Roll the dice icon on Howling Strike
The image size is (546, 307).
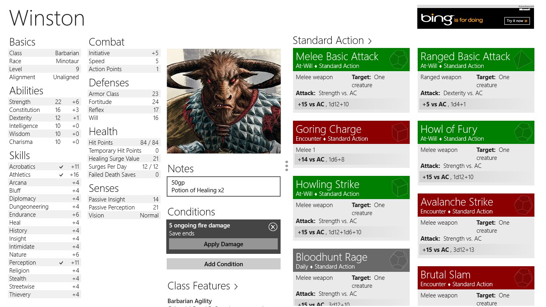pos(399,187)
